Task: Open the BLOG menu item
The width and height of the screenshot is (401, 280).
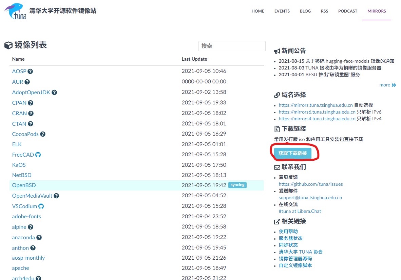Action: pyautogui.click(x=305, y=11)
